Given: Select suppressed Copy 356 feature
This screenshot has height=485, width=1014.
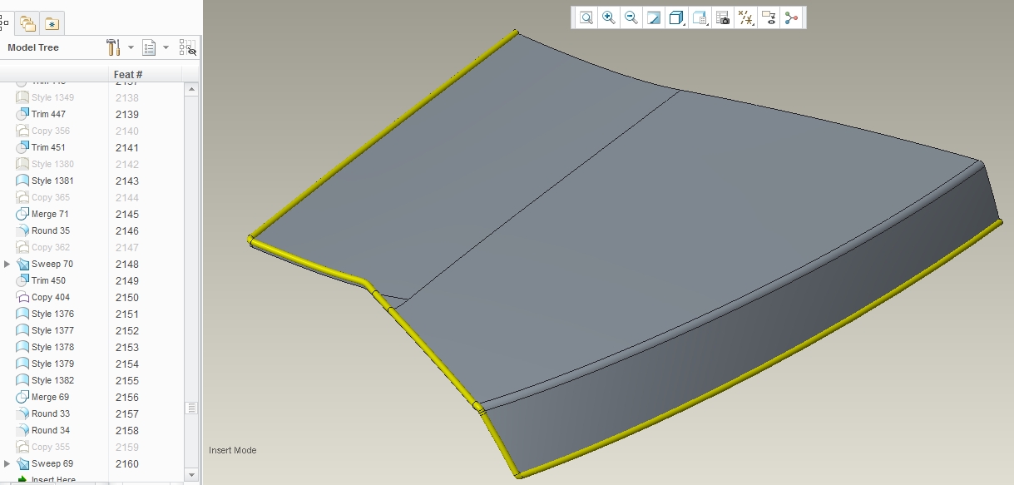Looking at the screenshot, I should pyautogui.click(x=51, y=131).
